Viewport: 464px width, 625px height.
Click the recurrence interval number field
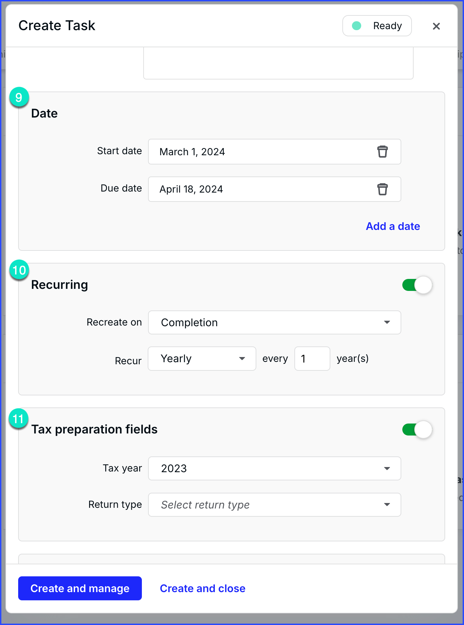point(312,358)
